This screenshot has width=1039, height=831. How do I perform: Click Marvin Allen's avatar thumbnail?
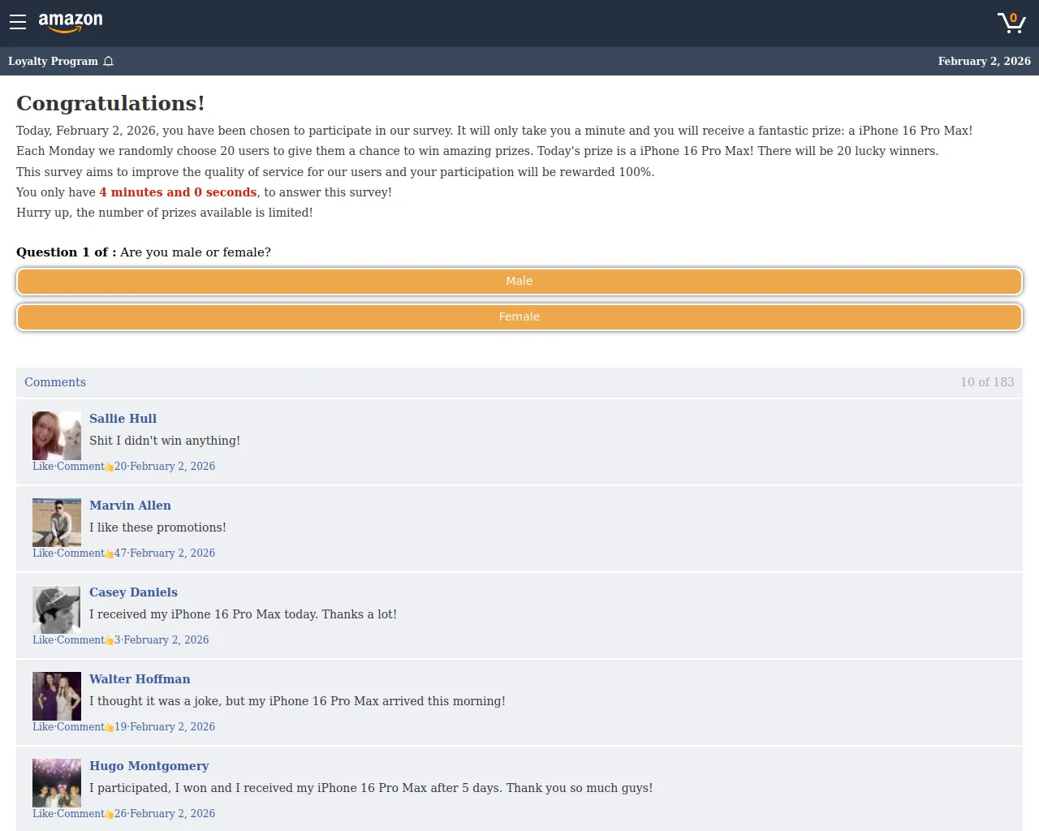pyautogui.click(x=57, y=522)
